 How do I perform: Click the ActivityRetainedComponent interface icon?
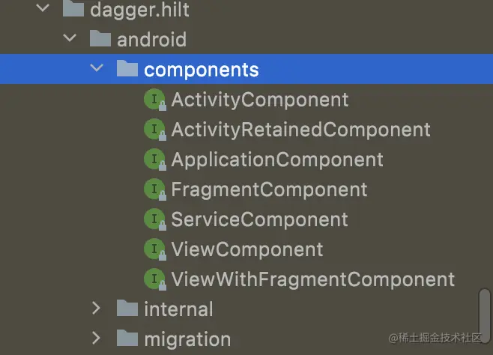click(x=154, y=129)
